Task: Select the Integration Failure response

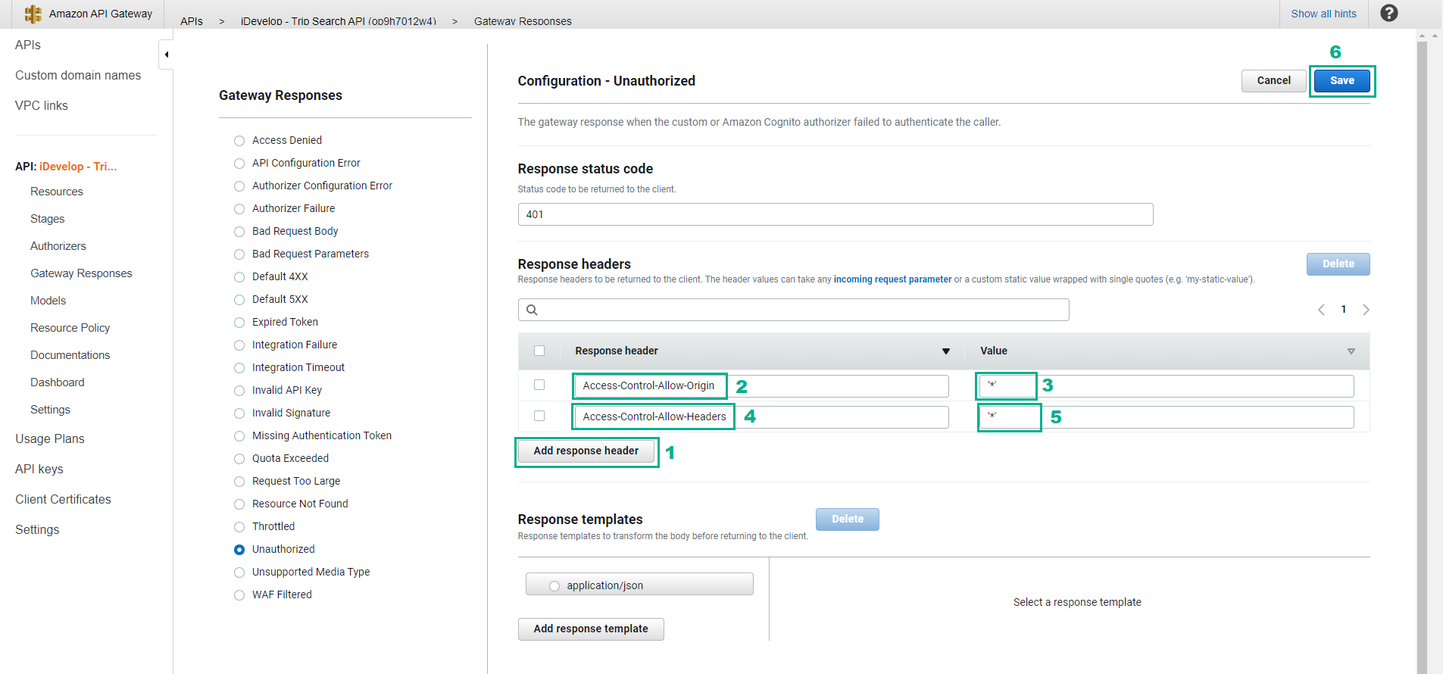Action: coord(239,345)
